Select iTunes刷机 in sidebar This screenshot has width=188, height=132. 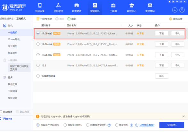[14, 39]
